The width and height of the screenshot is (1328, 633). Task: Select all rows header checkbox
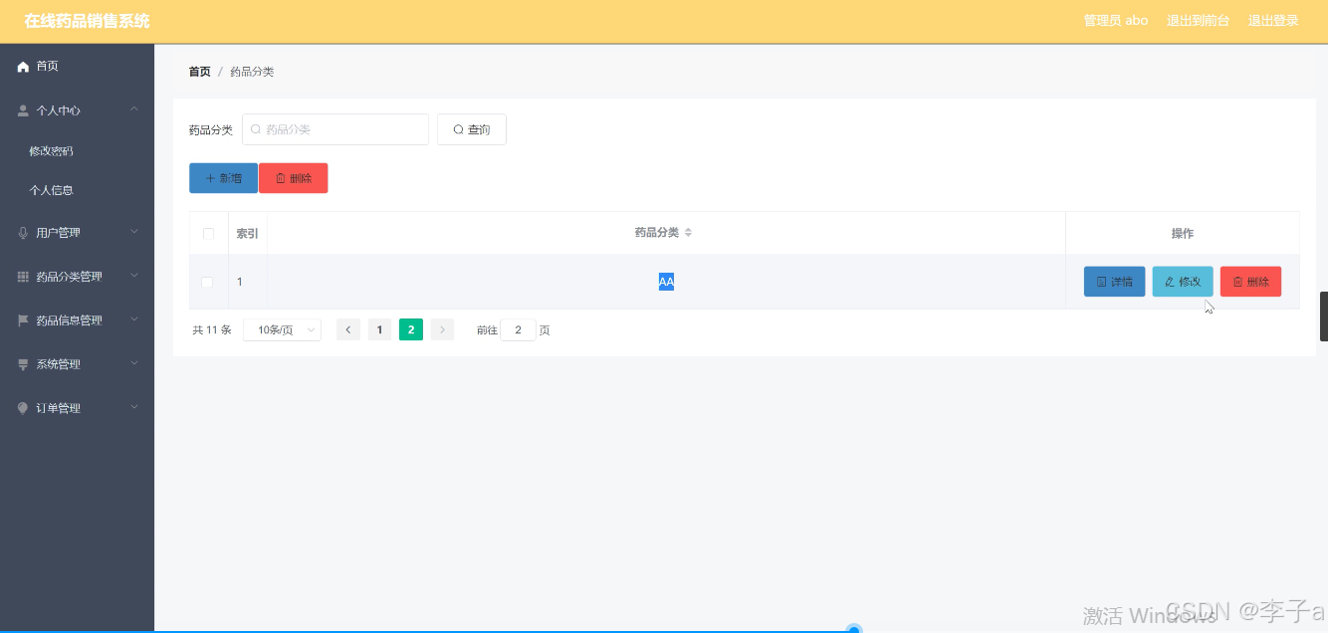(208, 234)
